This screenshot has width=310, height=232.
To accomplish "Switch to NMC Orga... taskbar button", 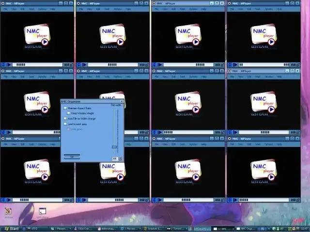I will pos(246,229).
